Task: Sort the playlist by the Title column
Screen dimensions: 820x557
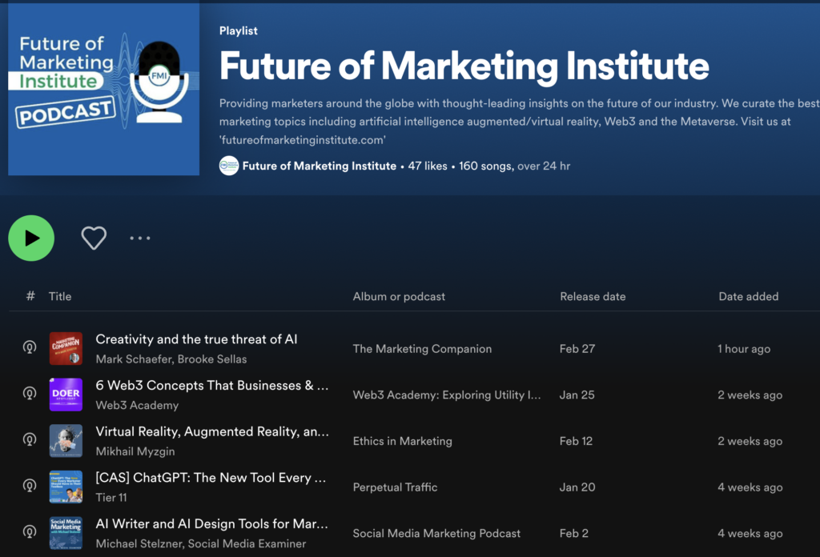Action: [59, 296]
